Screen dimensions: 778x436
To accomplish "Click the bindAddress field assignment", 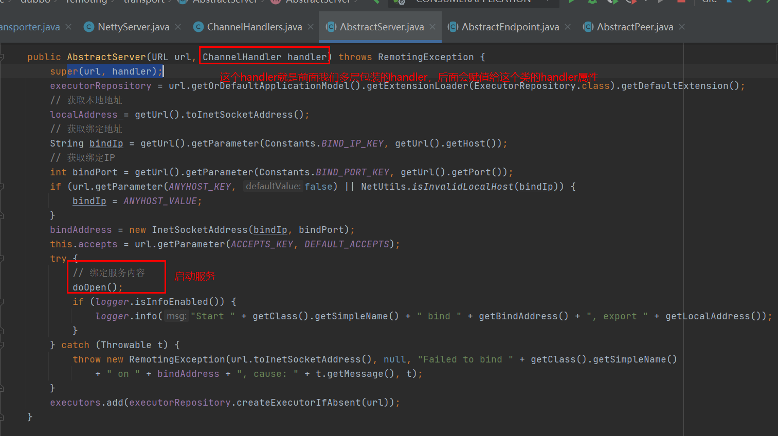I will pyautogui.click(x=81, y=230).
